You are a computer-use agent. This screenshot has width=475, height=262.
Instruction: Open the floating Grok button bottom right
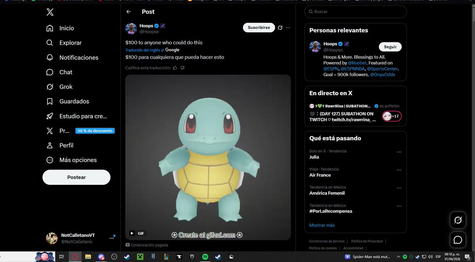[458, 220]
